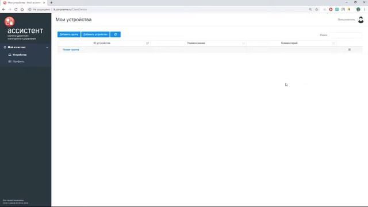368x207 pixels.
Task: Select Устройства in the sidebar
Action: [x=20, y=55]
